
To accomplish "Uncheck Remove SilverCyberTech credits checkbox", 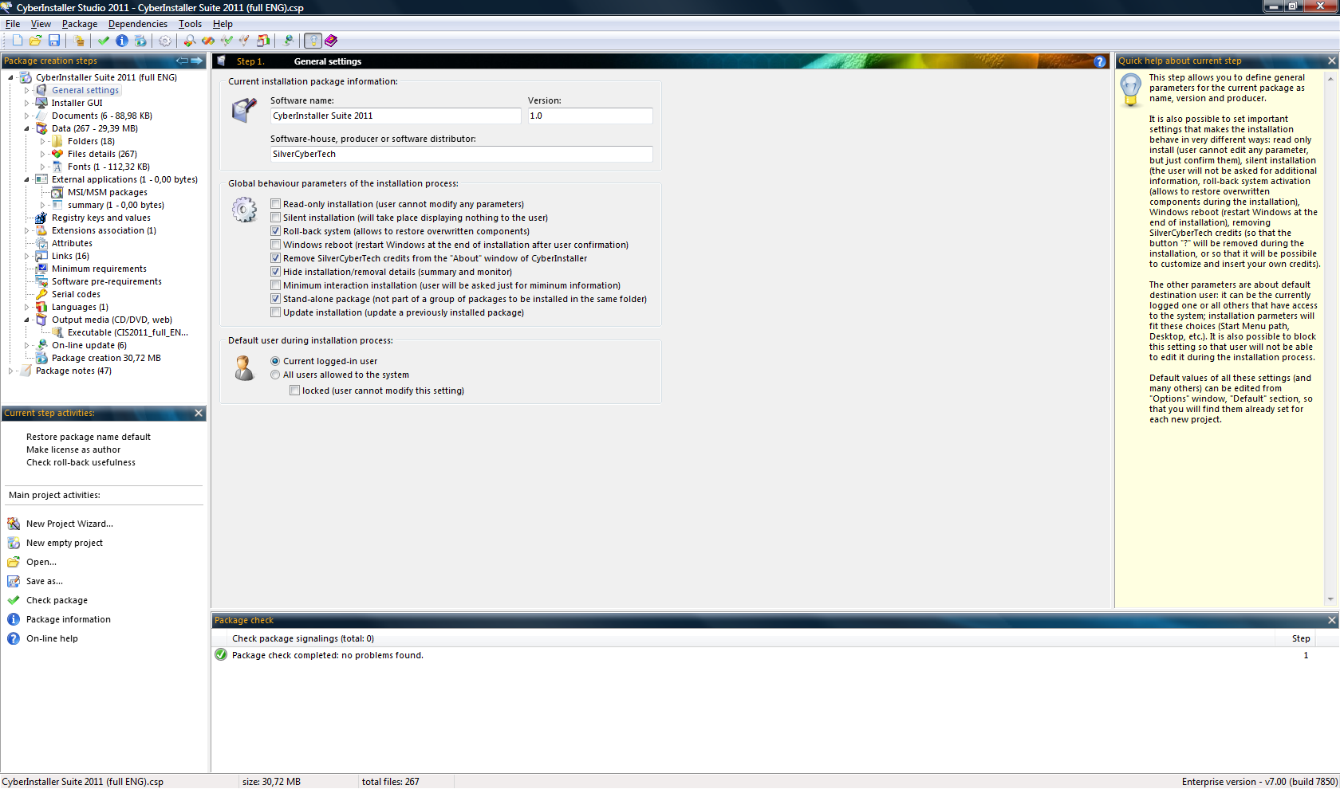I will click(x=275, y=258).
